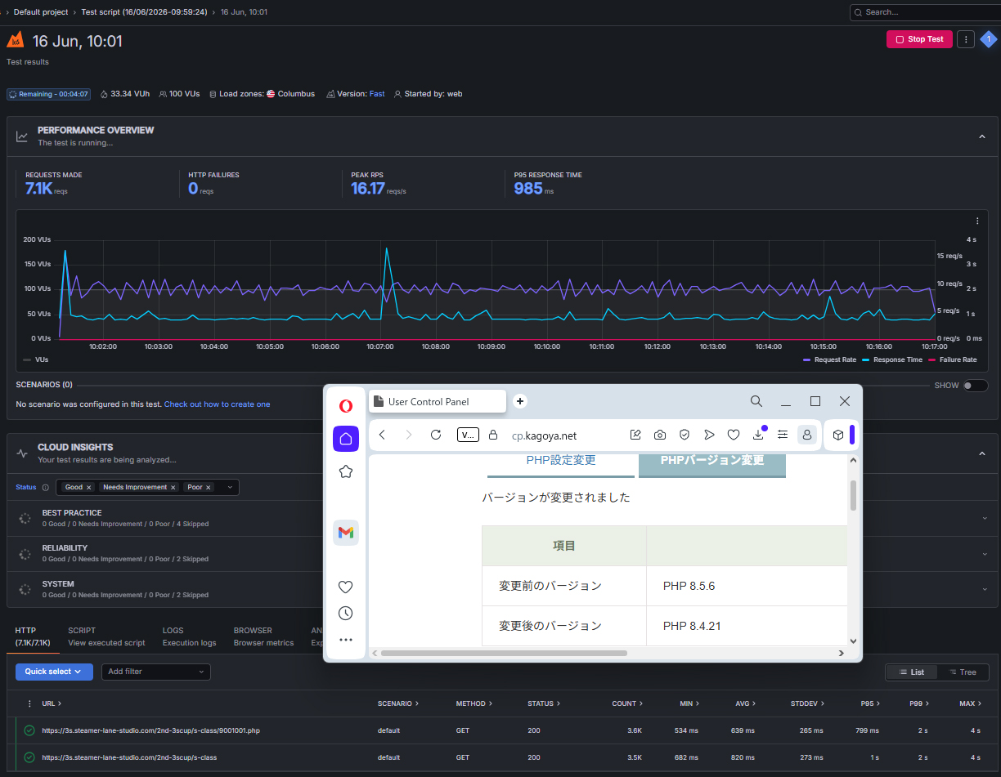Sort by the COUNT column header
This screenshot has width=1001, height=777.
626,703
